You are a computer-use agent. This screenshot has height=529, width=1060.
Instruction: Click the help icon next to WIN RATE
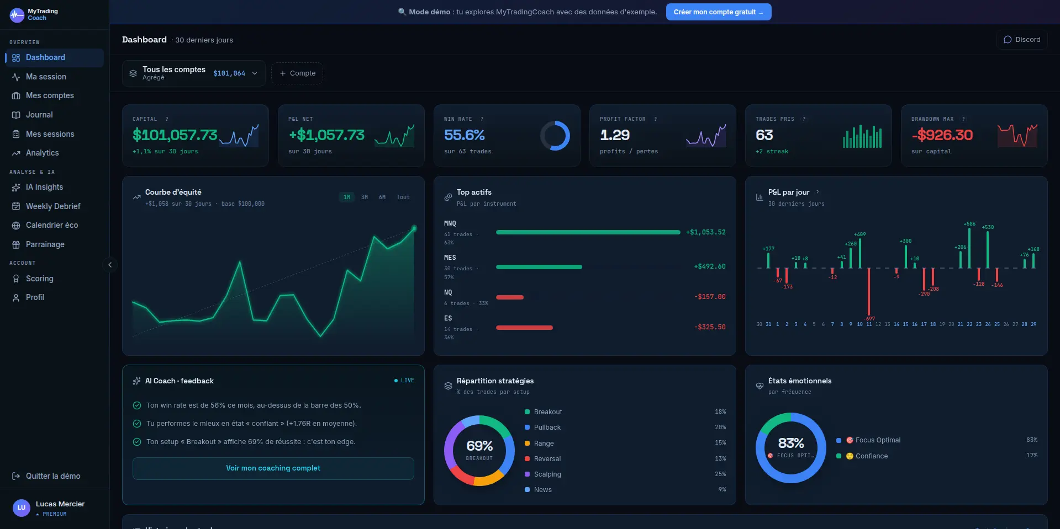coord(482,119)
